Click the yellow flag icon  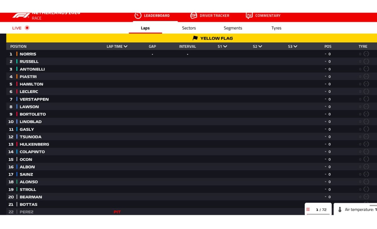tap(195, 38)
